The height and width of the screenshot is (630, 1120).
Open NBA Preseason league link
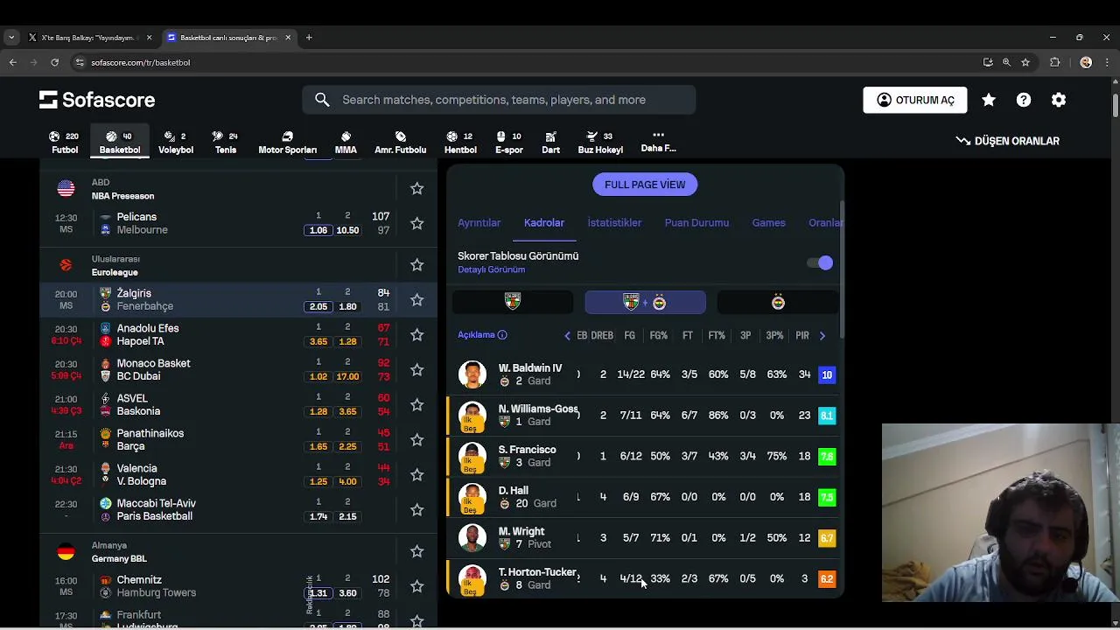coord(122,196)
